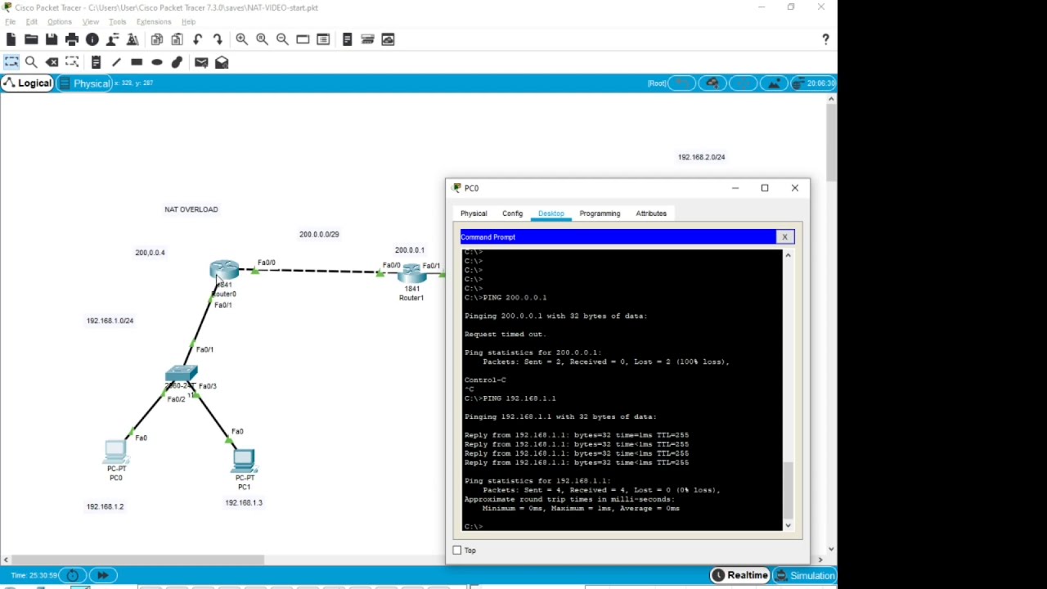Screen dimensions: 1047x589
Task: Open a file with the folder icon
Action: (31, 39)
